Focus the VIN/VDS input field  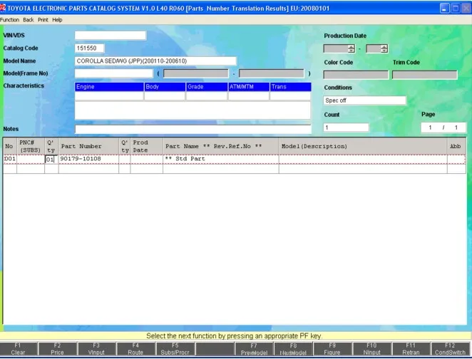pos(111,36)
